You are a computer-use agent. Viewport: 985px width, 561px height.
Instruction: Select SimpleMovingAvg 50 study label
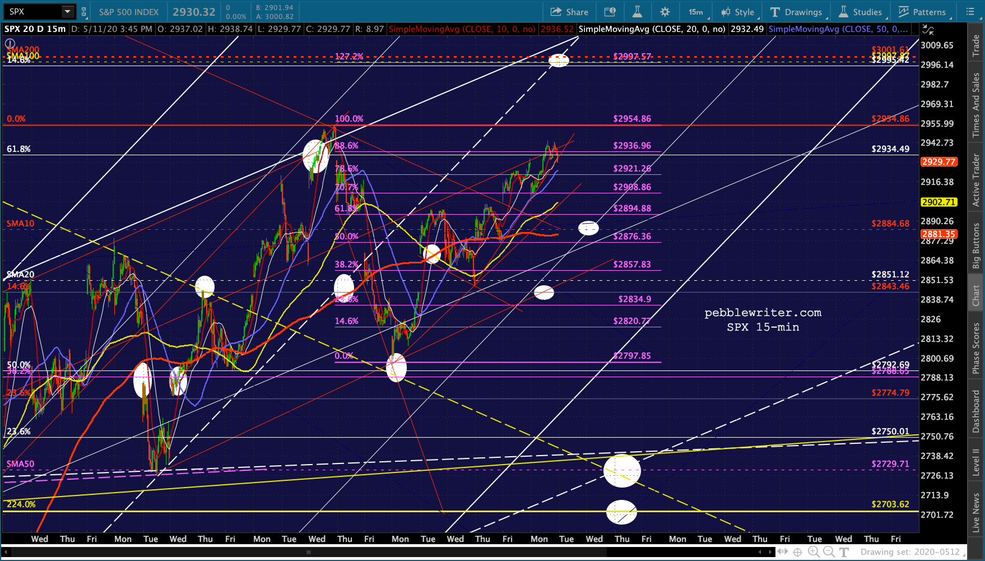click(838, 29)
